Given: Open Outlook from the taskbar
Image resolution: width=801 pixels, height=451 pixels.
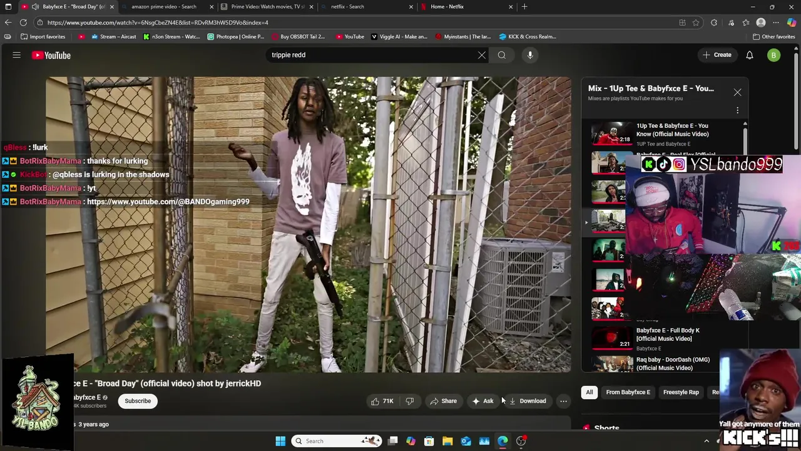Looking at the screenshot, I should click(x=466, y=441).
